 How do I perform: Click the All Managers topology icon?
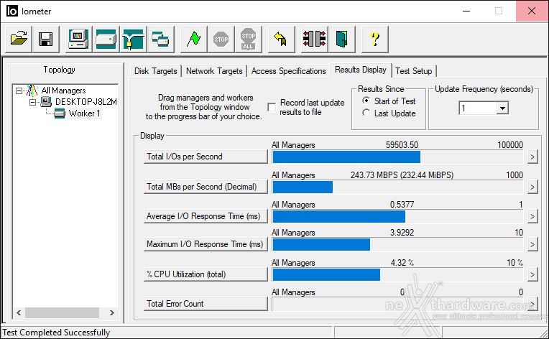point(32,90)
